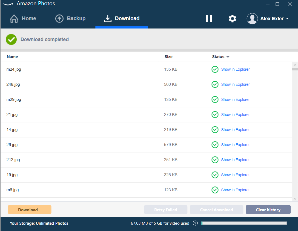Click the green checkmark next to m24.jpg
This screenshot has width=298, height=231.
tap(215, 69)
